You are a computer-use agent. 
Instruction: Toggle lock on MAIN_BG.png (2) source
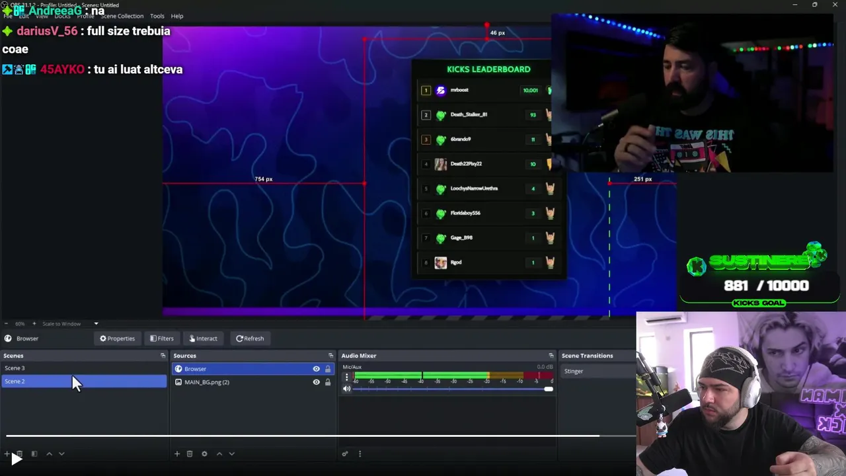(327, 382)
